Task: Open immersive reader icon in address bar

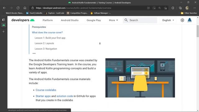Action: pos(154,8)
